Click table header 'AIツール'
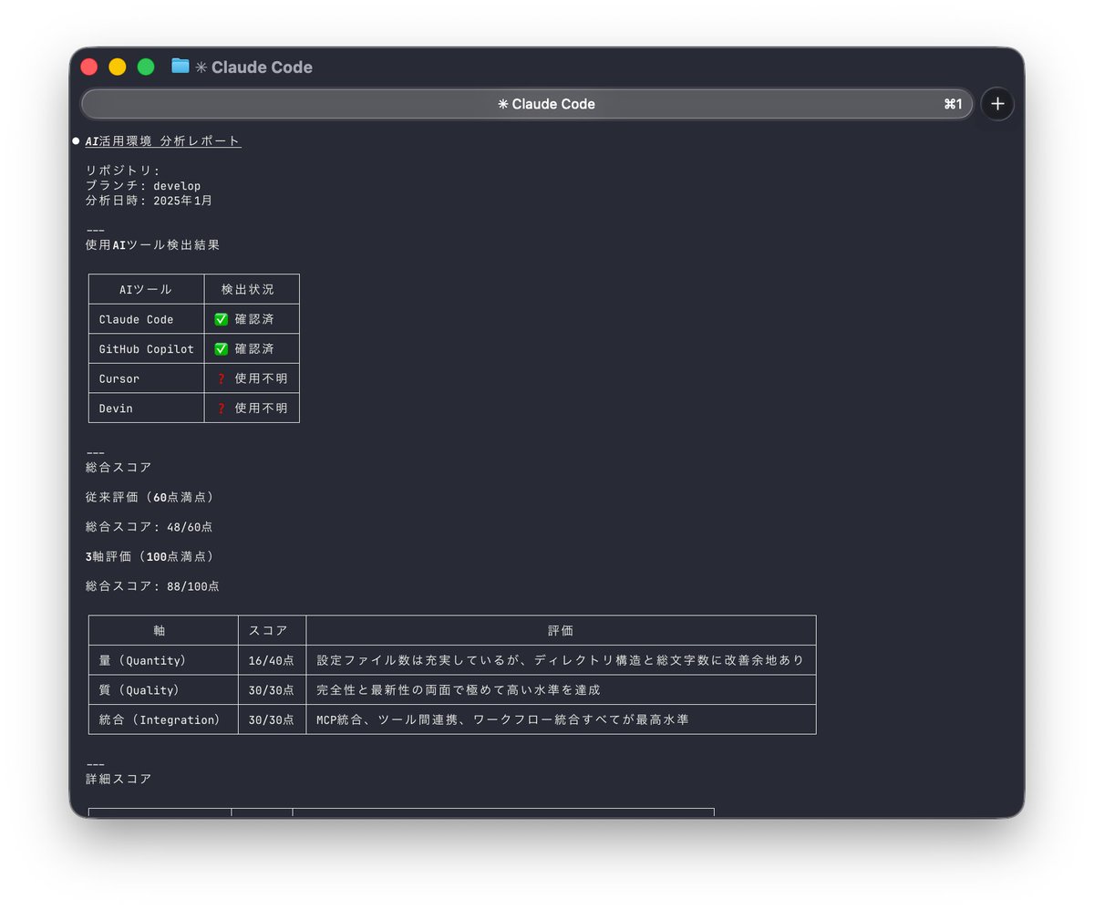The height and width of the screenshot is (910, 1094). [x=146, y=289]
